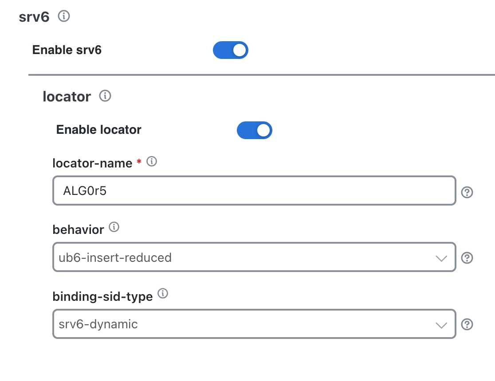Click the binding-sid-type dropdown chevron

click(441, 325)
